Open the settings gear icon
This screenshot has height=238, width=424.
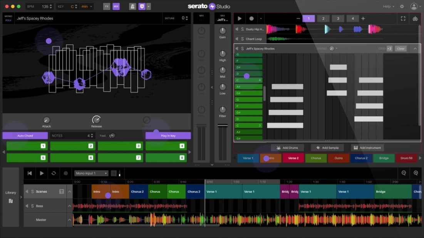tap(402, 7)
